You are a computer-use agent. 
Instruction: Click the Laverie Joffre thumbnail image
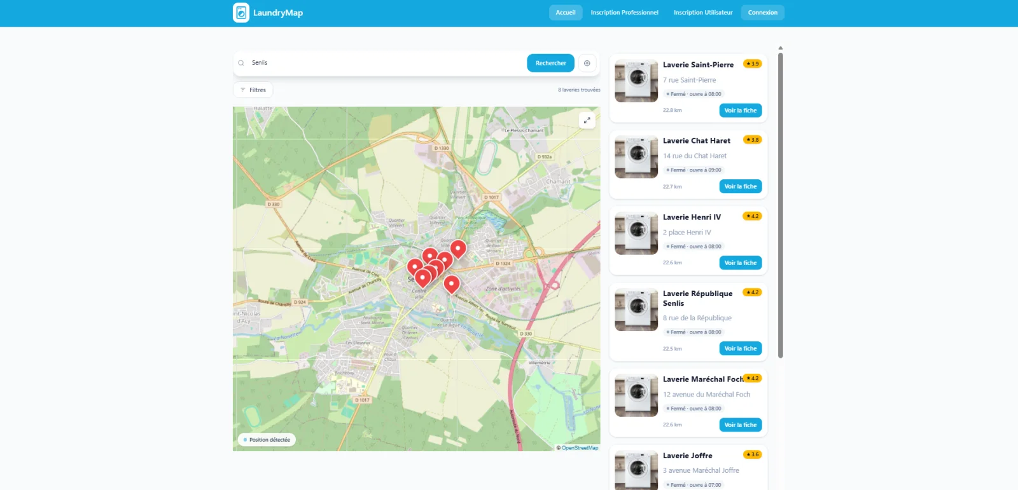[x=636, y=470]
